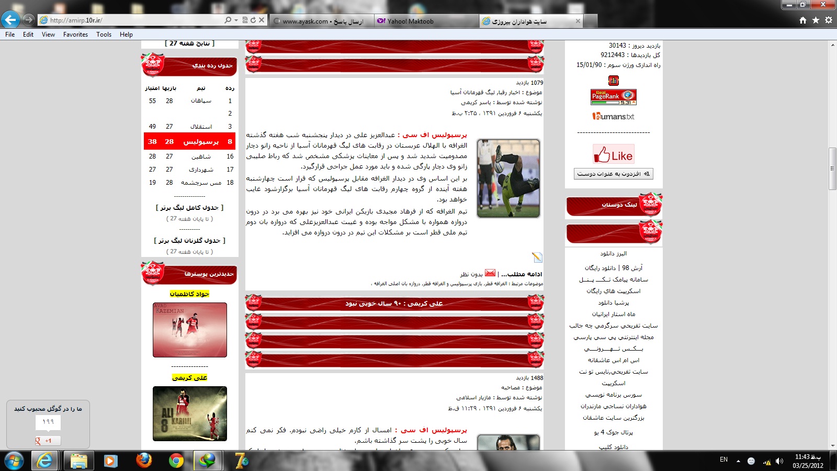Open 'جدول گلزنان لیگ برتر' scorers link
This screenshot has height=471, width=837.
[x=189, y=241]
